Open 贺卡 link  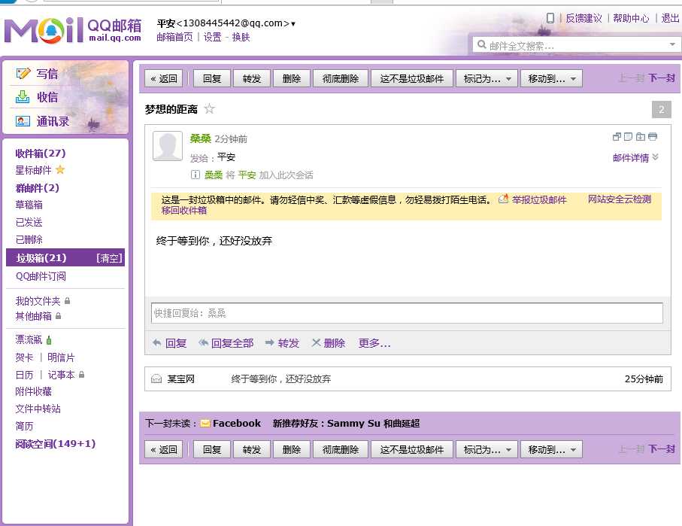click(x=24, y=357)
